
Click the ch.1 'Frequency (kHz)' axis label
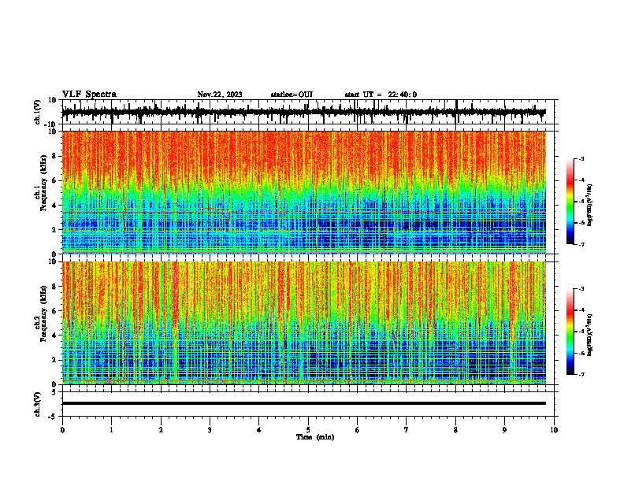click(x=43, y=184)
